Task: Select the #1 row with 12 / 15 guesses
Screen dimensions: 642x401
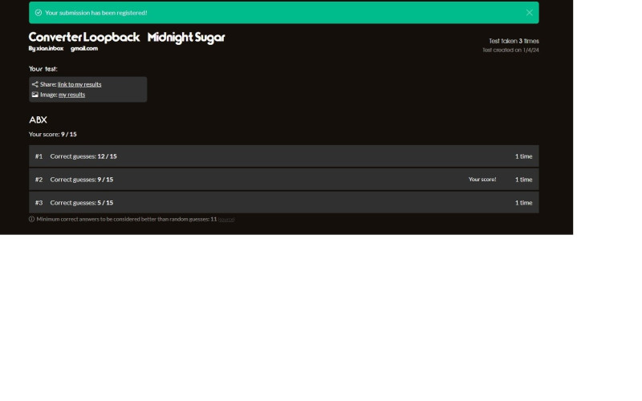Action: (x=284, y=156)
